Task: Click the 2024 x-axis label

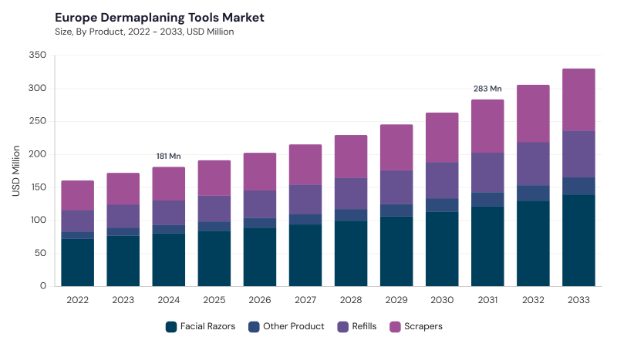Action: 169,300
